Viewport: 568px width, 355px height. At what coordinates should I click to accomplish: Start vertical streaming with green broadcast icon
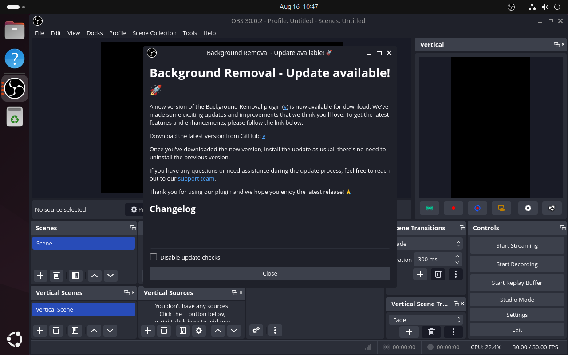[430, 208]
